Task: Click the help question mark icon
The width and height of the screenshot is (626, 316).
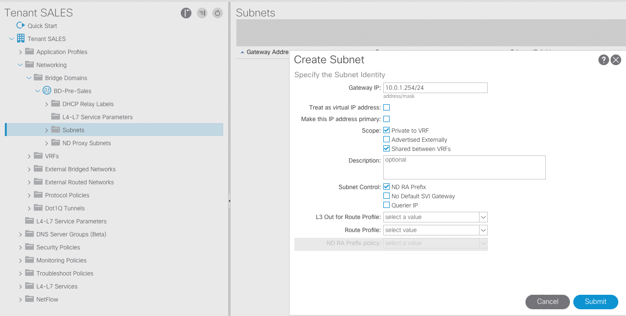Action: 603,60
